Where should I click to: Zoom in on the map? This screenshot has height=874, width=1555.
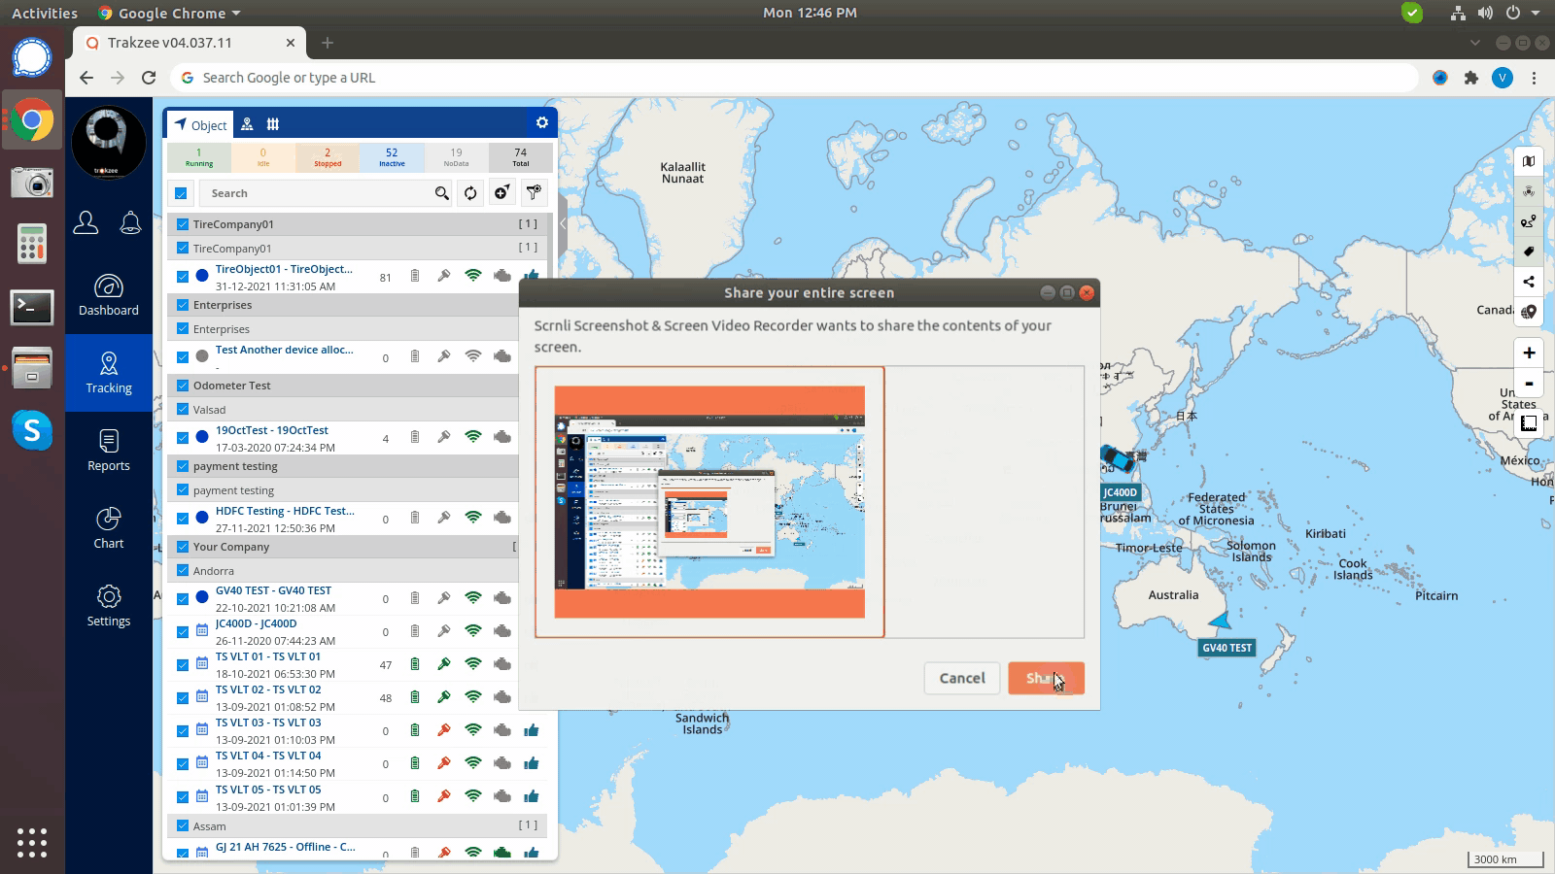pyautogui.click(x=1529, y=353)
